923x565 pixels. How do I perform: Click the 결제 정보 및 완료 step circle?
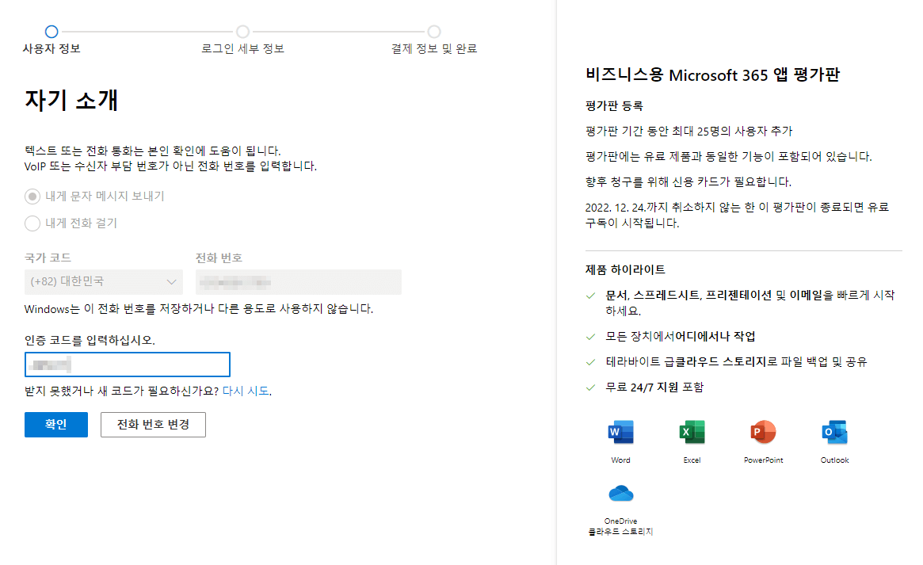[x=433, y=32]
